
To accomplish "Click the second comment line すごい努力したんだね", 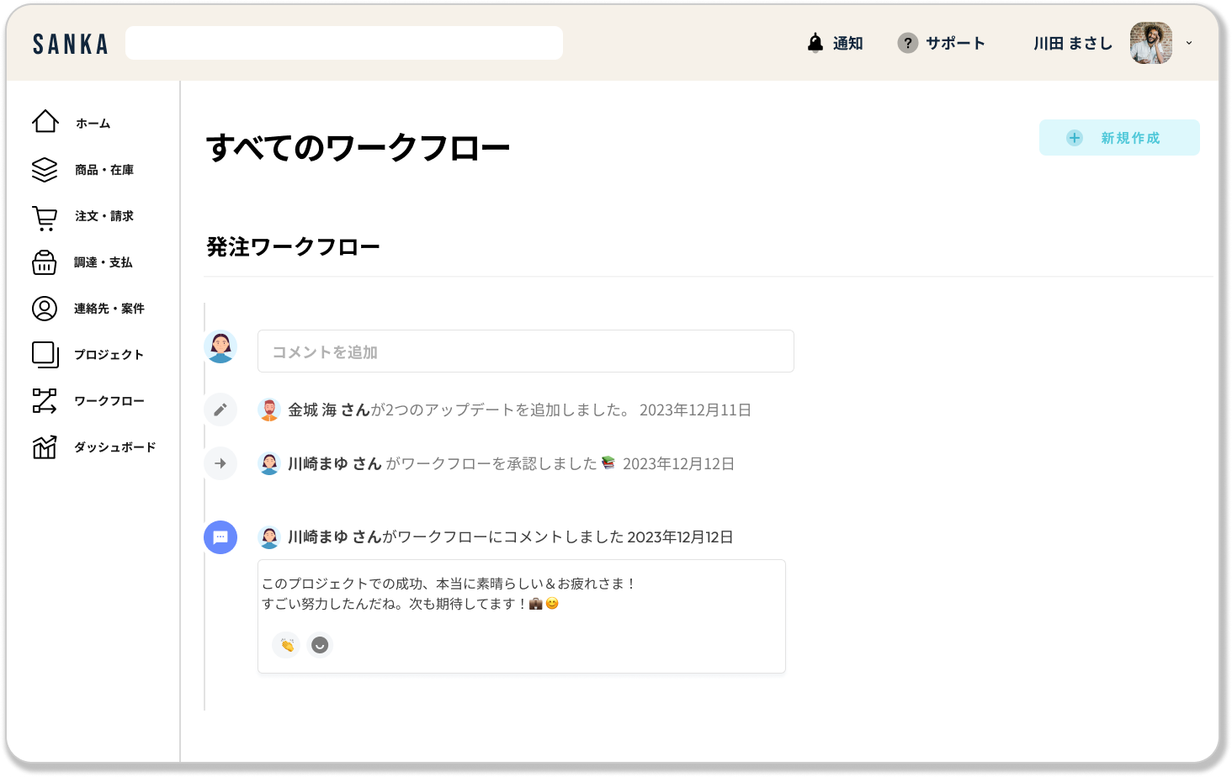I will coord(411,604).
